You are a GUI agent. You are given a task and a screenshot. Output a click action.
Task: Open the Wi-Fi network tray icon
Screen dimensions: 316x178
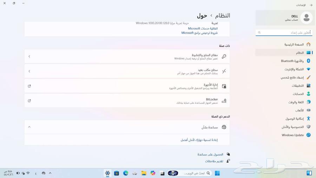coord(28,173)
